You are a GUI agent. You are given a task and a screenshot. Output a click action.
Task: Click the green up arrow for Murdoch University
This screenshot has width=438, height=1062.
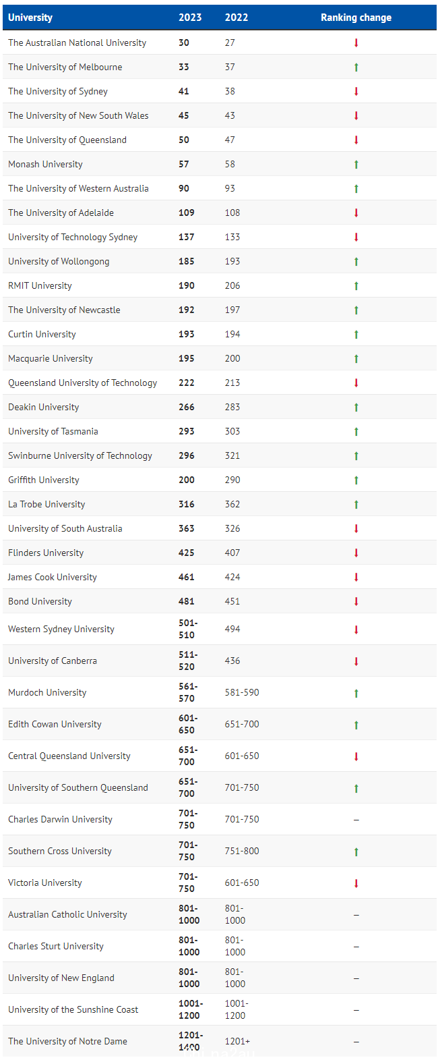(x=356, y=693)
